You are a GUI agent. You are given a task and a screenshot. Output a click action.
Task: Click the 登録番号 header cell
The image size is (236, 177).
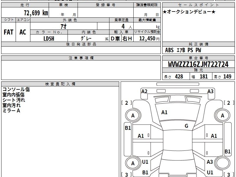tap(106, 5)
